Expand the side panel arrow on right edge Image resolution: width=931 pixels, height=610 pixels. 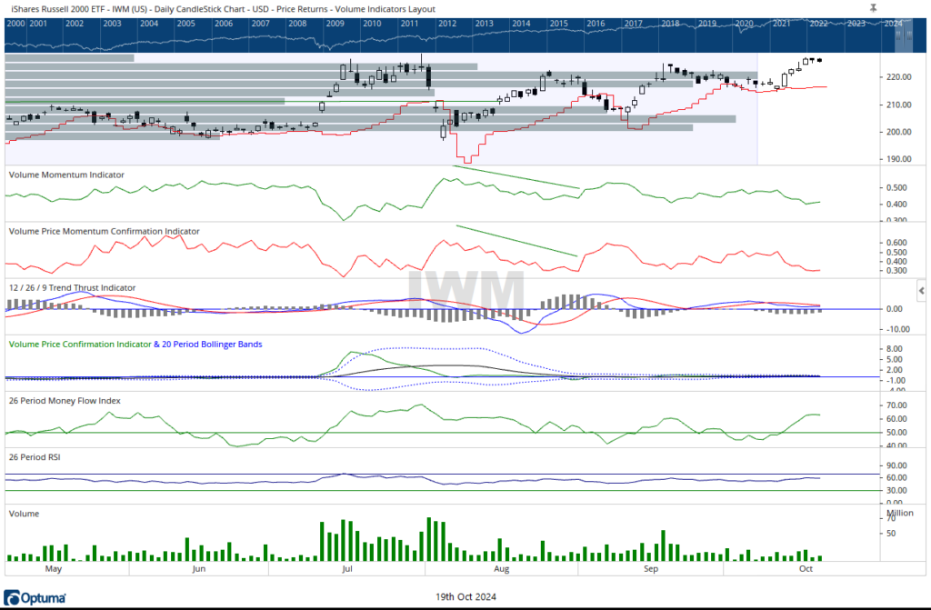pyautogui.click(x=923, y=290)
